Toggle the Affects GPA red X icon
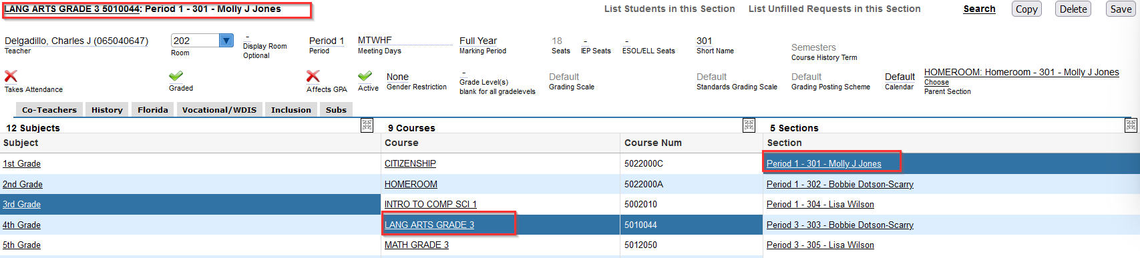Viewport: 1140px width, 258px height. (x=313, y=76)
